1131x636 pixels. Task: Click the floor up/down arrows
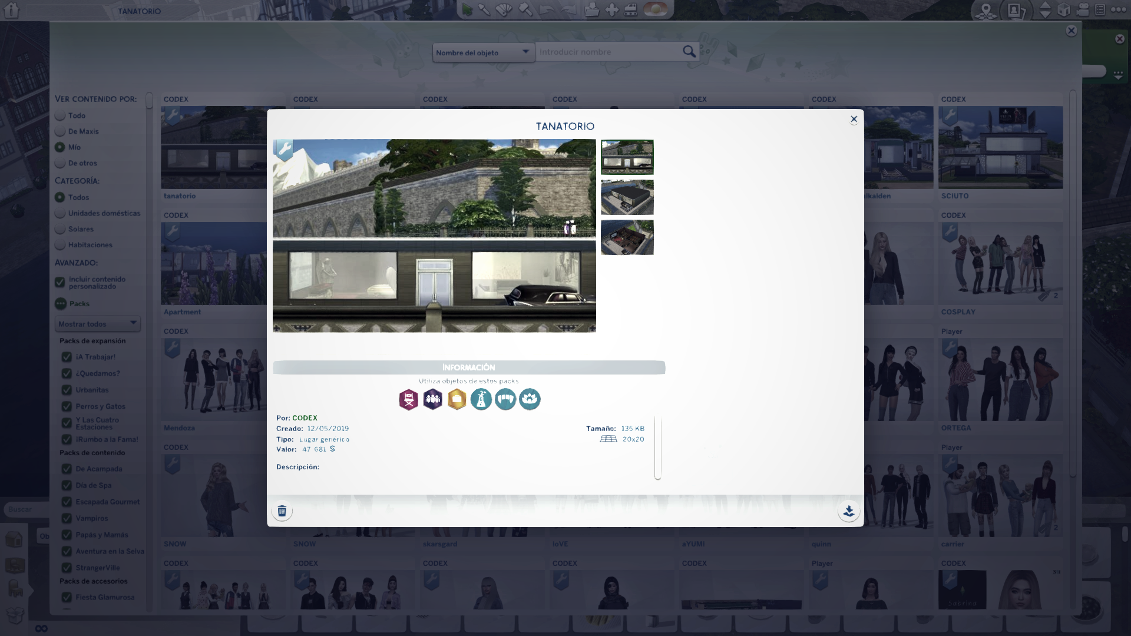(1045, 10)
